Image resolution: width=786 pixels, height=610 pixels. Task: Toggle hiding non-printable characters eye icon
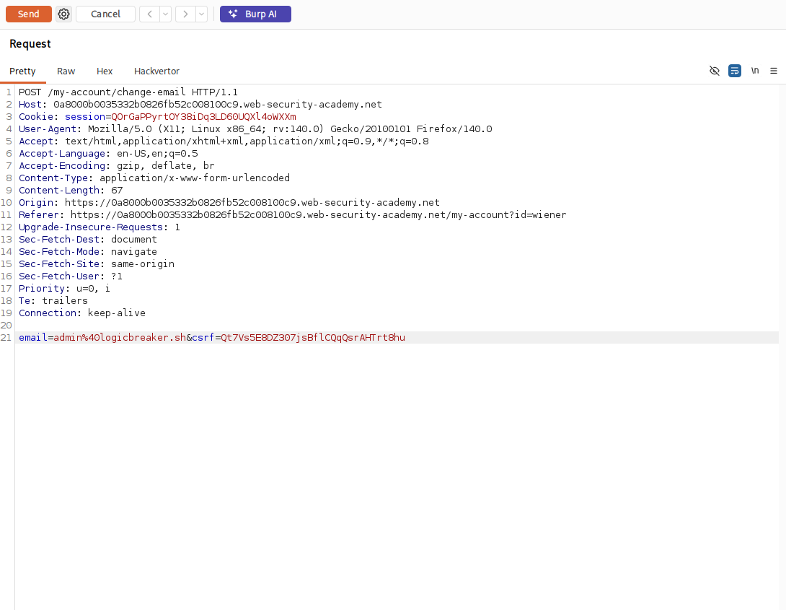point(715,71)
